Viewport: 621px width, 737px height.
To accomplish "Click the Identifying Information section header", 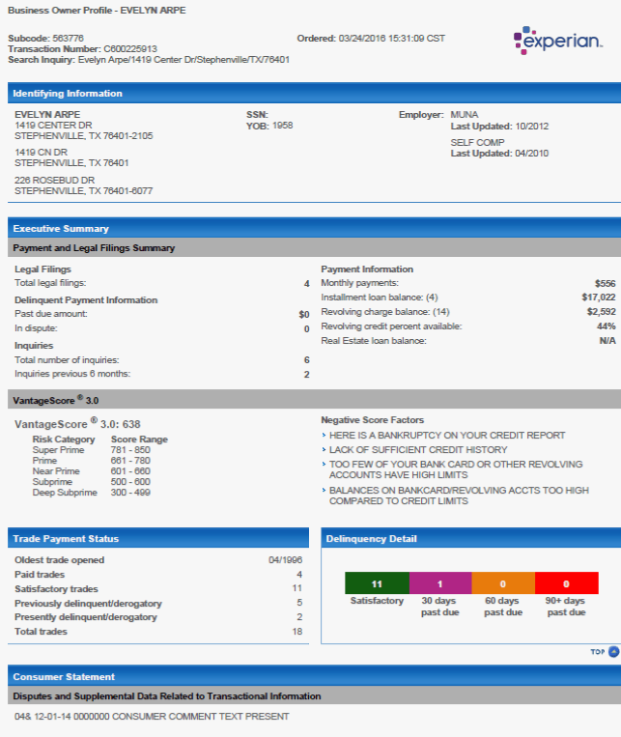I will 314,93.
